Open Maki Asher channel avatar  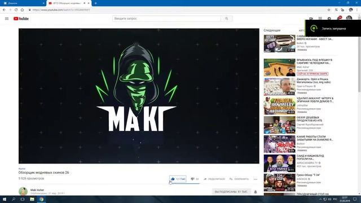point(23,191)
